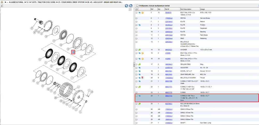Open part link for Ref 27 SHAFT

pyautogui.click(x=169, y=123)
